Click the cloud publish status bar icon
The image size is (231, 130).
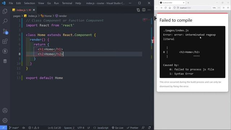pos(23,128)
